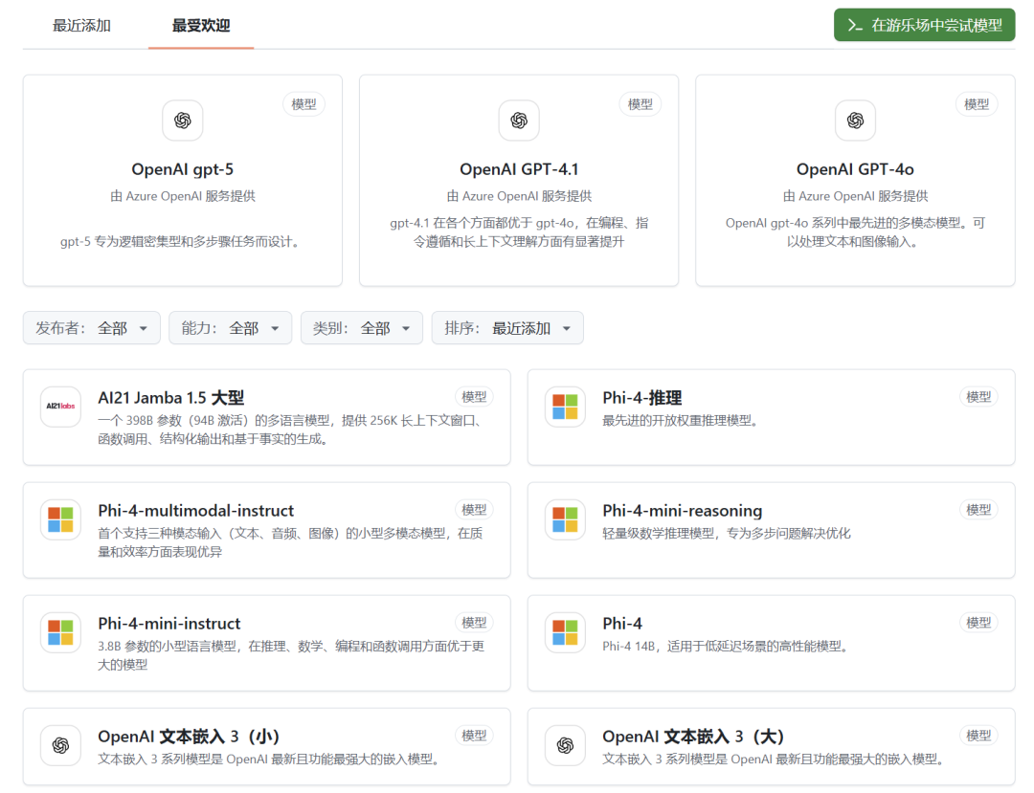Click Microsoft logo beside Phi-4-mini-instruct
1034x793 pixels.
60,632
